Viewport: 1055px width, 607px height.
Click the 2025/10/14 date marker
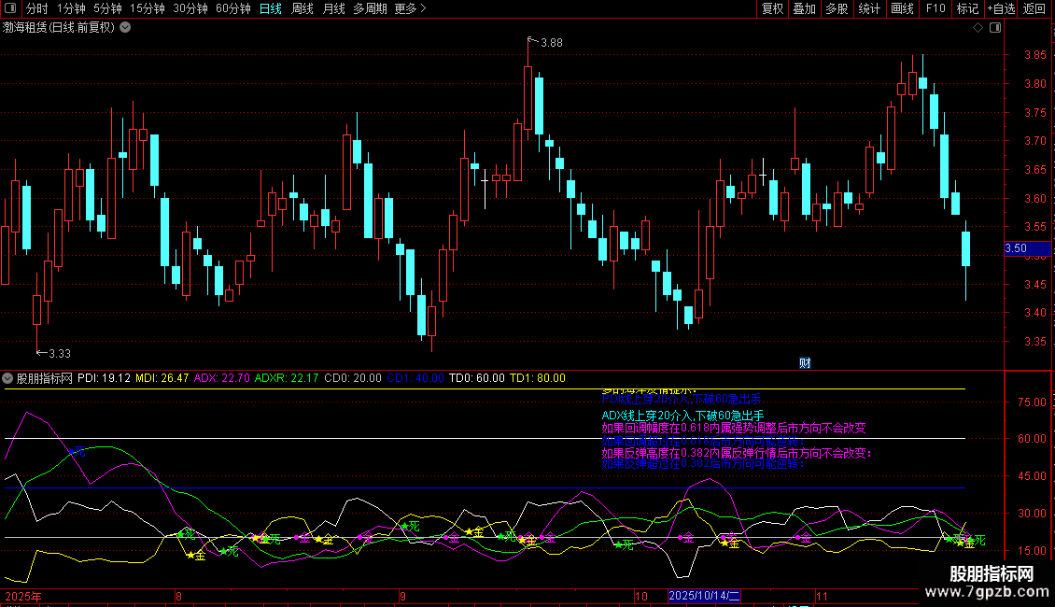tap(705, 596)
